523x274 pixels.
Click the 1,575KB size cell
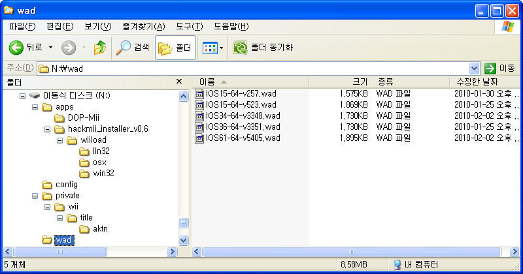354,94
